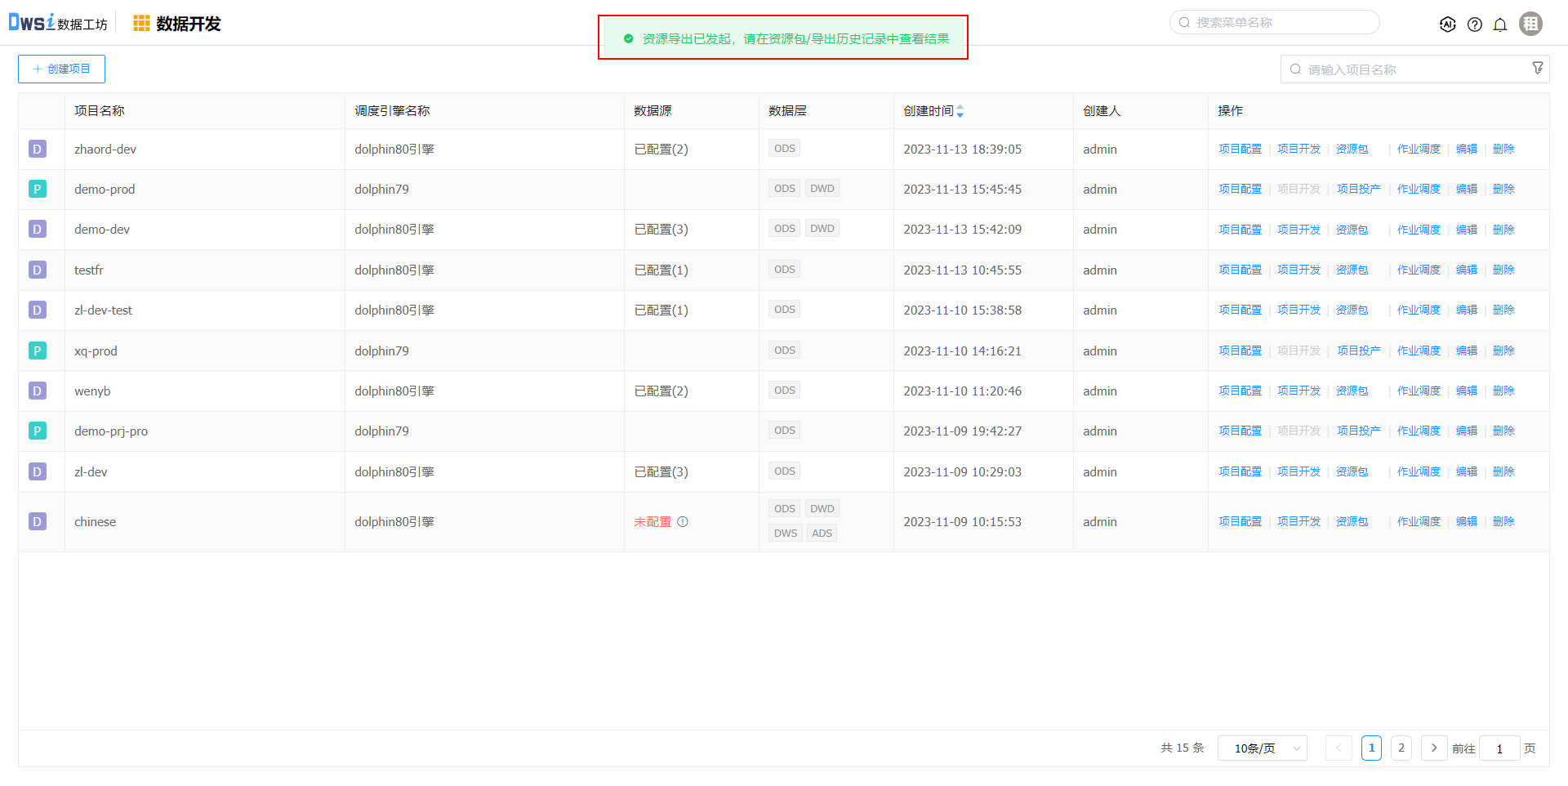
Task: Click the DWS 数据工坊 logo
Action: pos(58,23)
